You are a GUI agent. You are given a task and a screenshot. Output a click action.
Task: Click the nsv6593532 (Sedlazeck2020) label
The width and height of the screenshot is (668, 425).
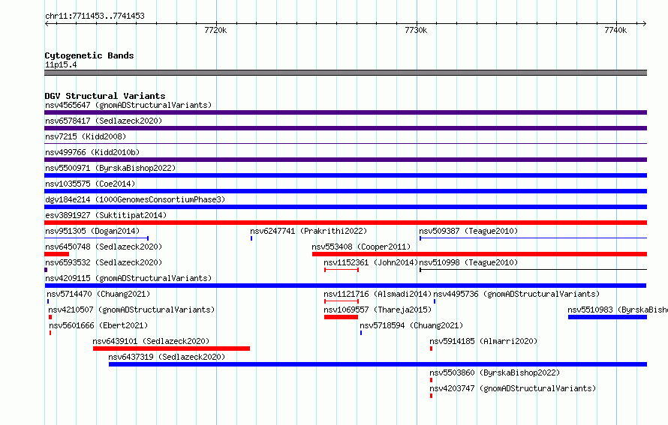pyautogui.click(x=104, y=262)
